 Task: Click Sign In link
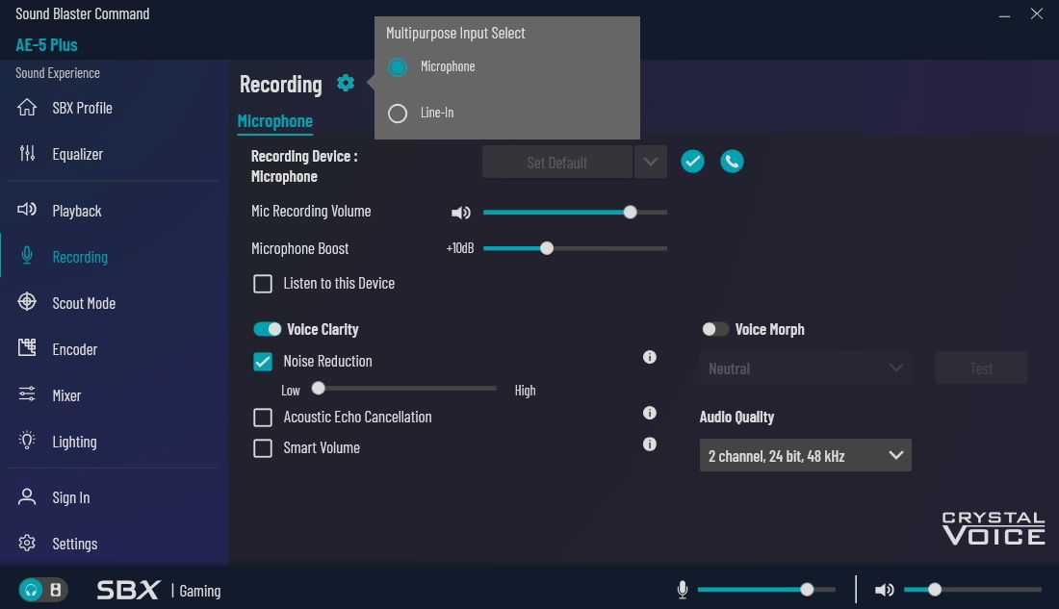pyautogui.click(x=71, y=497)
